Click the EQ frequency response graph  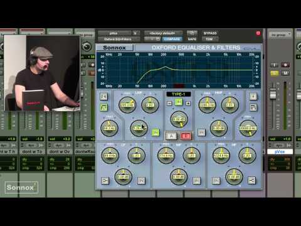(179, 70)
